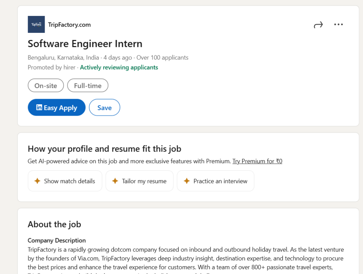This screenshot has height=274, width=363.
Task: Click the Software Engineer Intern job title
Action: pyautogui.click(x=85, y=44)
